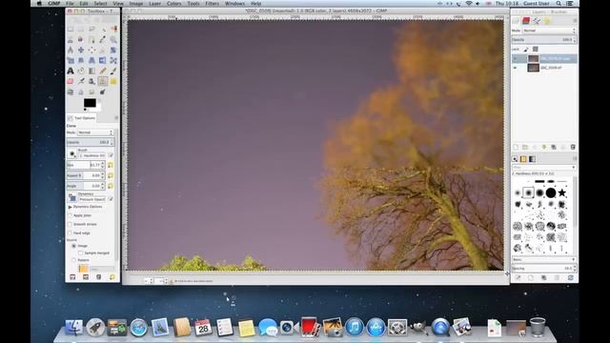Open the Windows menu
Image resolution: width=610 pixels, height=343 pixels.
coord(234,4)
